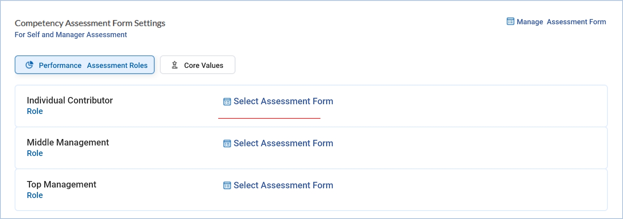Click form icon in Middle Management row
The image size is (623, 219).
coord(227,144)
